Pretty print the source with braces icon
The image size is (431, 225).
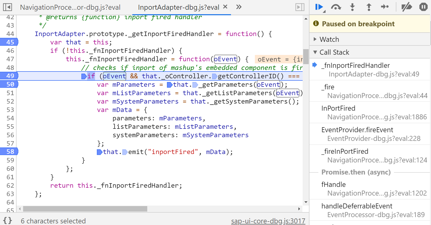pyautogui.click(x=8, y=221)
